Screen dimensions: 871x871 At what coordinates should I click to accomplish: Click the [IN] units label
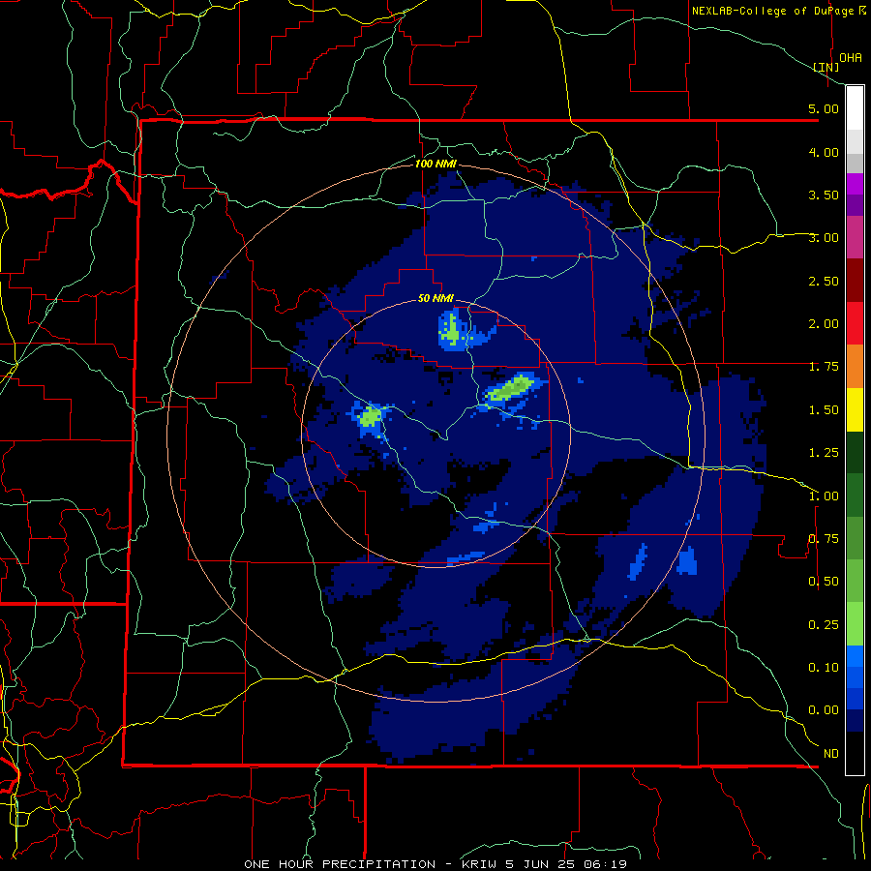coord(826,67)
